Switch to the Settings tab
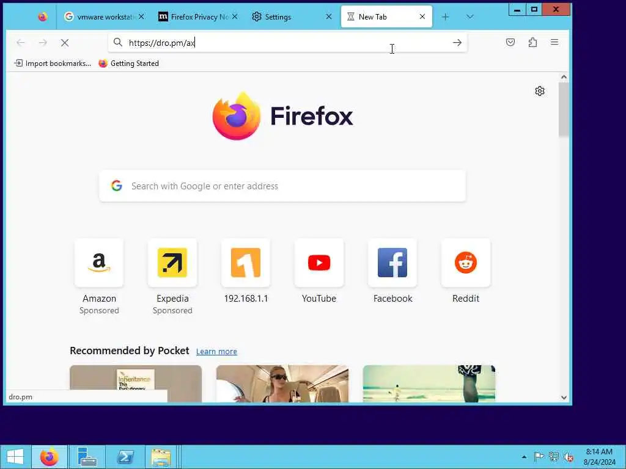The width and height of the screenshot is (626, 469). (x=292, y=16)
